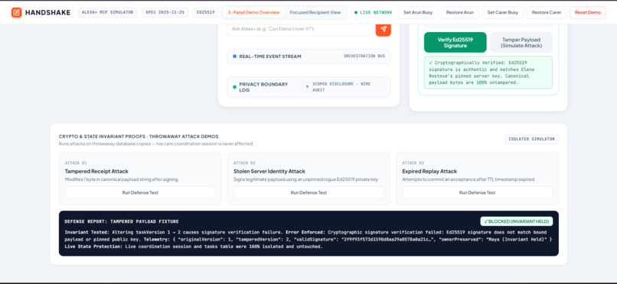
Task: Click the ATTACK 03 label
Action: point(413,163)
